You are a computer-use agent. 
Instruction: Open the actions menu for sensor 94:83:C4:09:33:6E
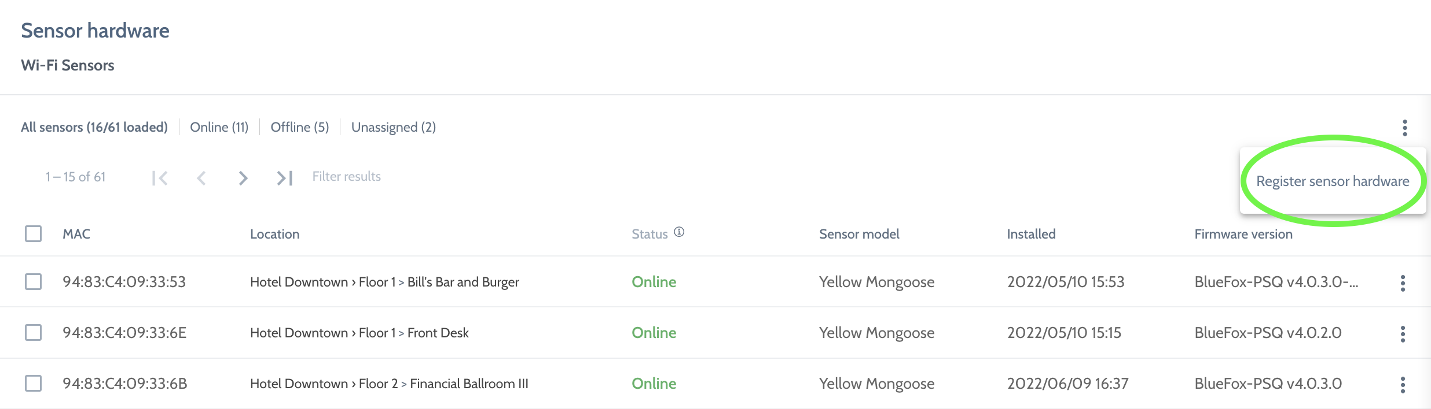tap(1403, 334)
